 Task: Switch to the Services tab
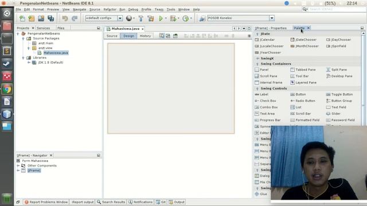tap(44, 28)
